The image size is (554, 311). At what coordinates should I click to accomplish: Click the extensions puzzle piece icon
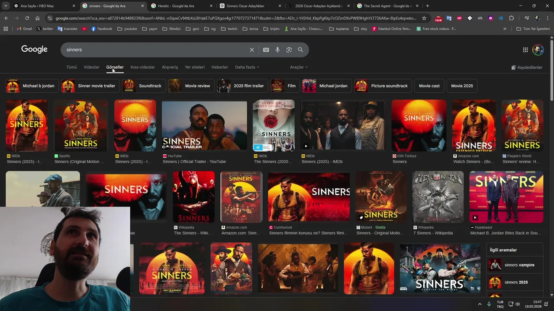[x=512, y=18]
